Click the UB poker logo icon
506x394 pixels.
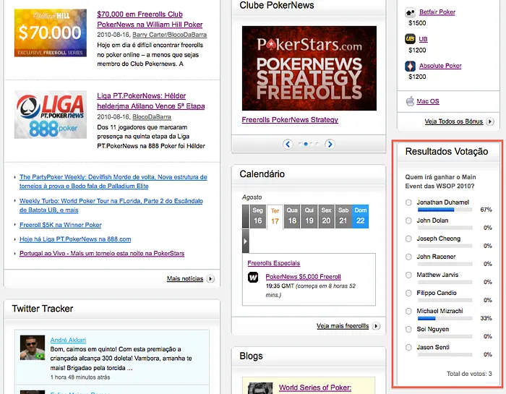coord(411,39)
